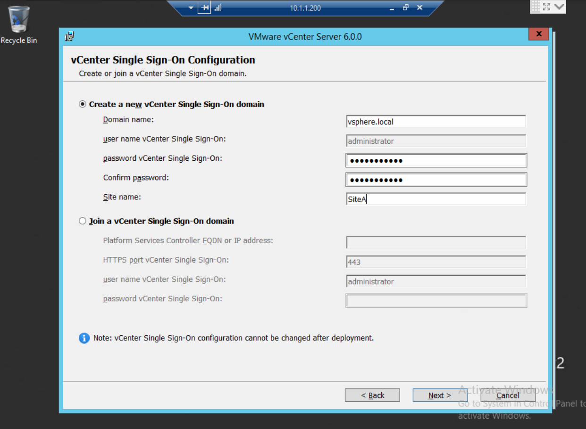Close the 10.1.1.200 remote session bar

coord(419,8)
